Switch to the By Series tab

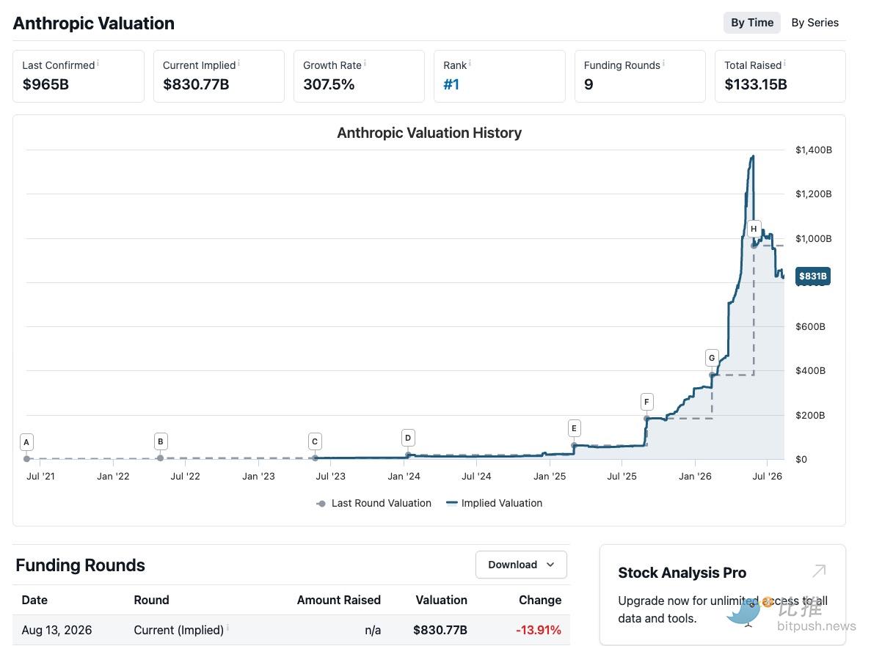(814, 23)
